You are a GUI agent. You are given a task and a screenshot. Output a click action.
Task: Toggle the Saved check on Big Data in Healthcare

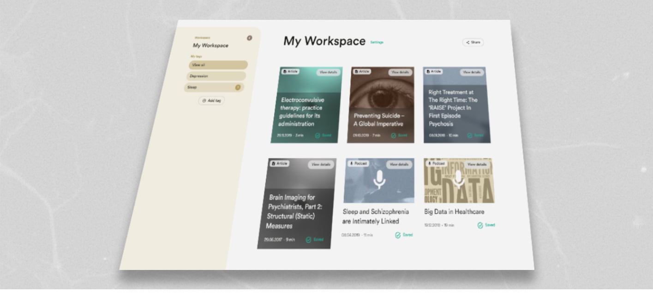(486, 225)
